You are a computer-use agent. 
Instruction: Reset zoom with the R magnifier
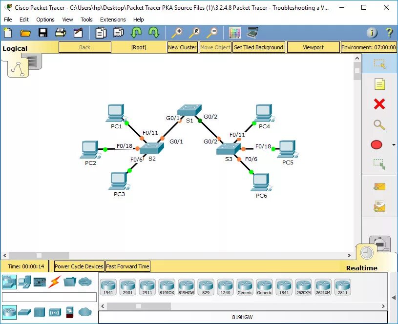pos(194,33)
